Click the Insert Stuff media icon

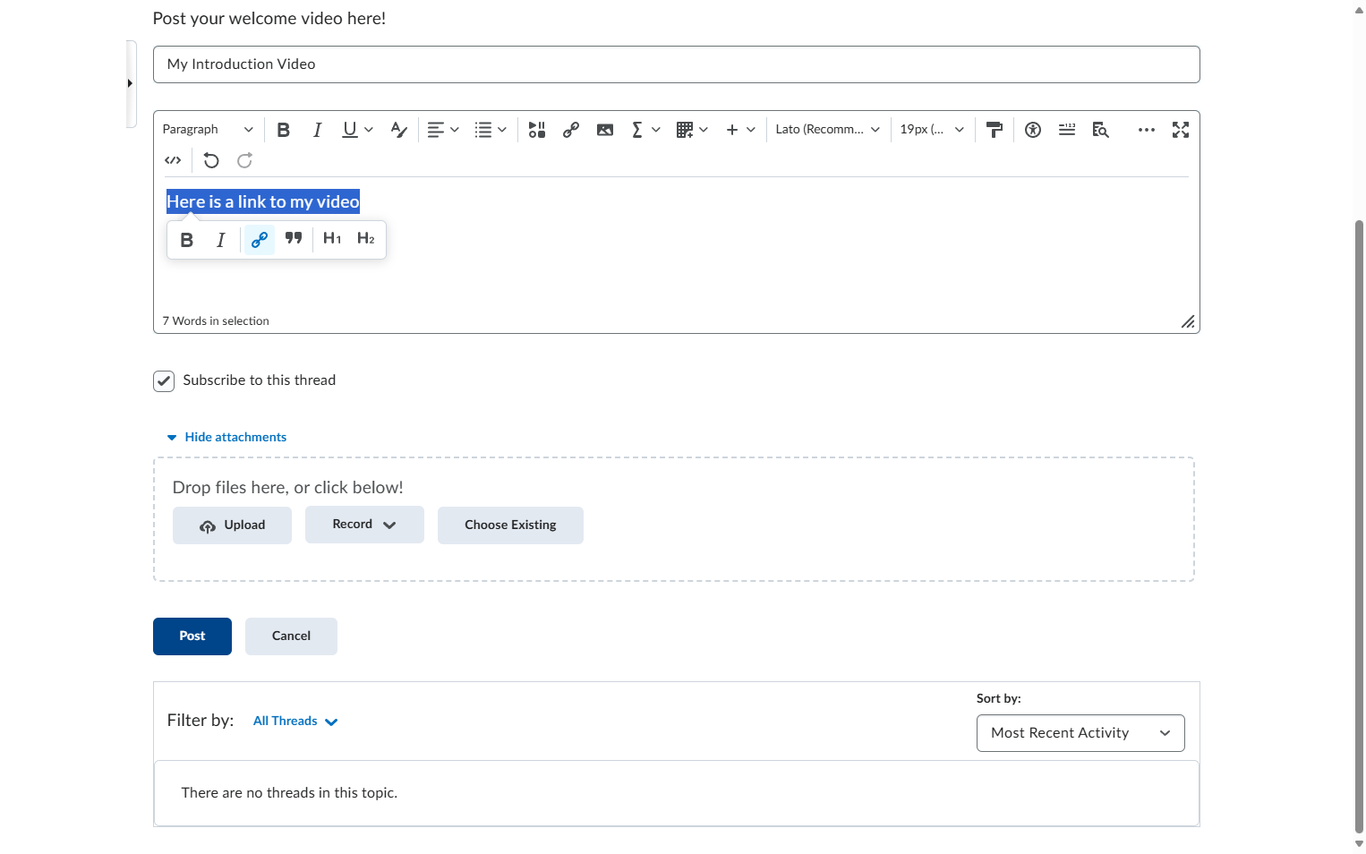click(537, 130)
